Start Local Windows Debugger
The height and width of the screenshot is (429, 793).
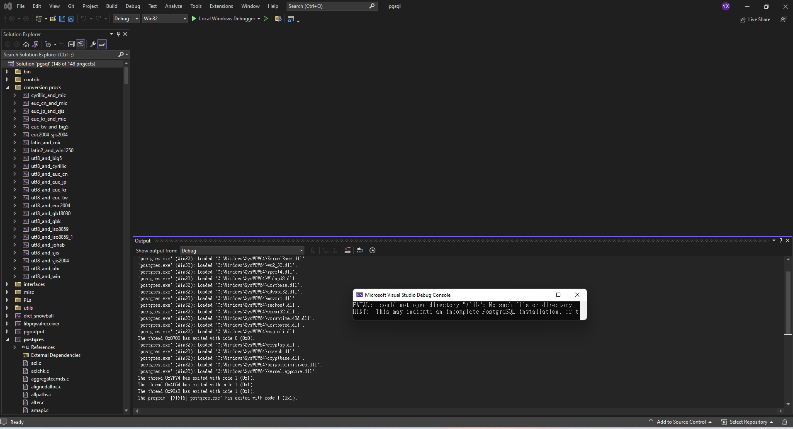(223, 19)
